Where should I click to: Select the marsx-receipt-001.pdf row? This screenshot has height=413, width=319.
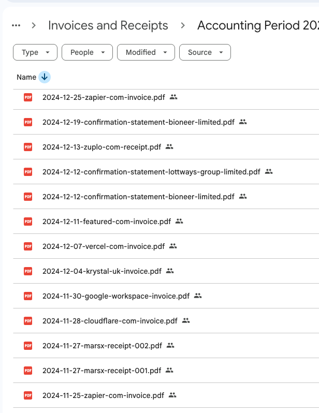click(x=102, y=370)
